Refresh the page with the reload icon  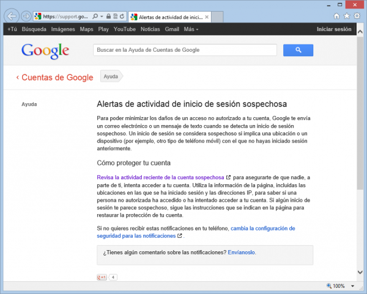tap(122, 16)
